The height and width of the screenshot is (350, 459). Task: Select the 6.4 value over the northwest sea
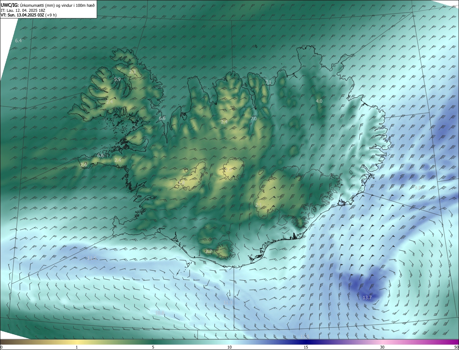pyautogui.click(x=18, y=41)
